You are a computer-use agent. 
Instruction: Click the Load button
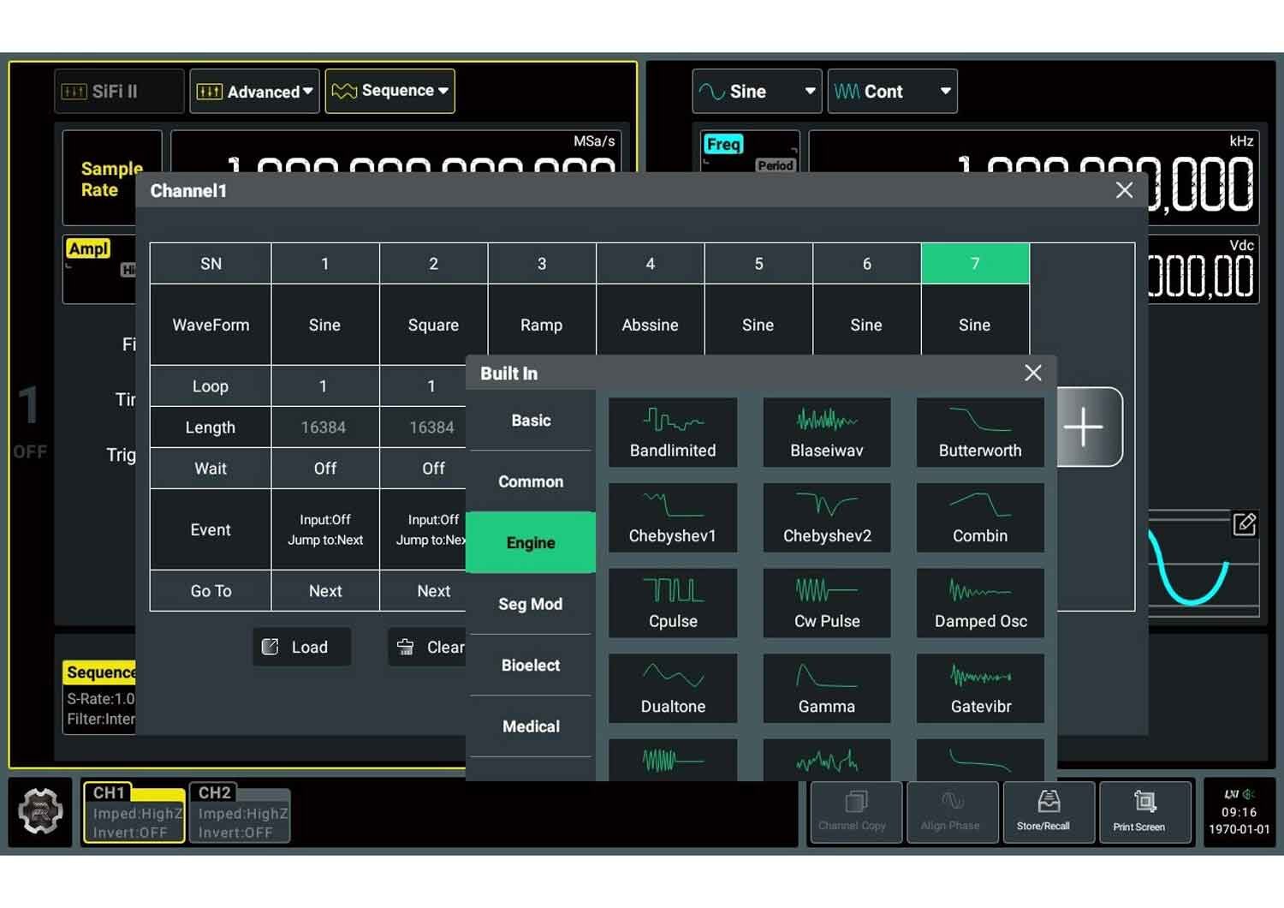pyautogui.click(x=301, y=647)
